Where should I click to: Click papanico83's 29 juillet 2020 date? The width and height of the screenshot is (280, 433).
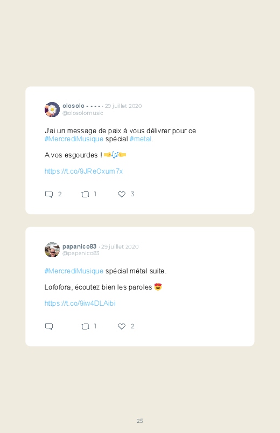coord(120,246)
